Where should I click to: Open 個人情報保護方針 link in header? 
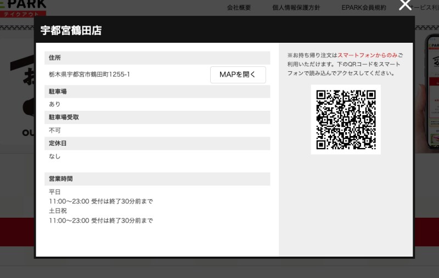click(296, 8)
